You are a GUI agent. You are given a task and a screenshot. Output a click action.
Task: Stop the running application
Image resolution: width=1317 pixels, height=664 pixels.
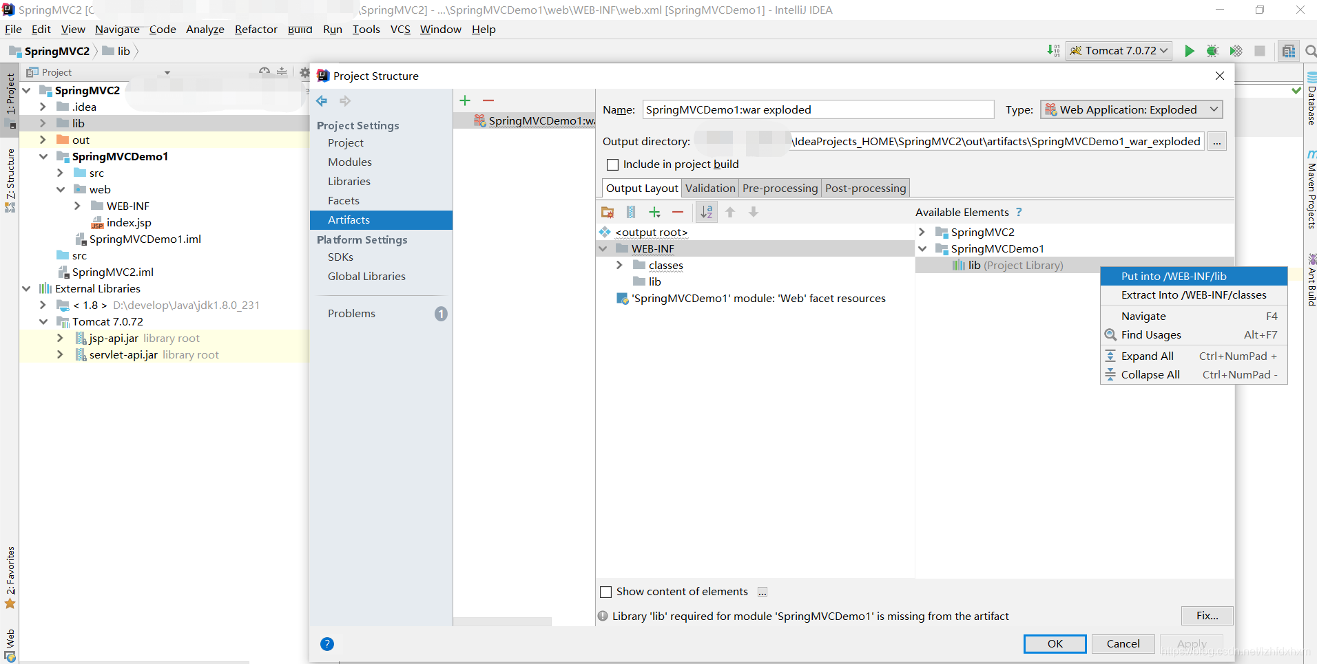1261,51
